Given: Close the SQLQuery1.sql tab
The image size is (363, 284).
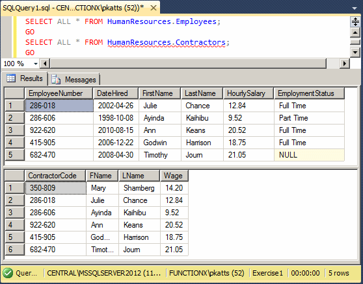Looking at the screenshot, I should point(154,8).
